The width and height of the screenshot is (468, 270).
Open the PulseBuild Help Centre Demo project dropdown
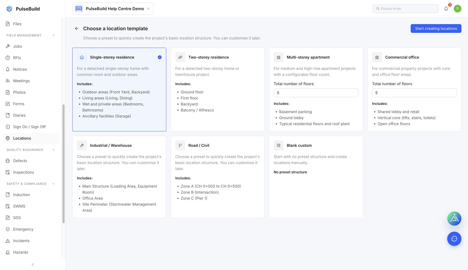tap(113, 9)
